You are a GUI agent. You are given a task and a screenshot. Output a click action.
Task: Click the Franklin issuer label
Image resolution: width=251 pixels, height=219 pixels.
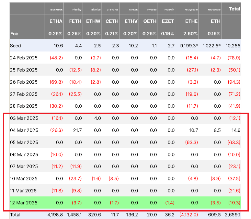click(169, 10)
